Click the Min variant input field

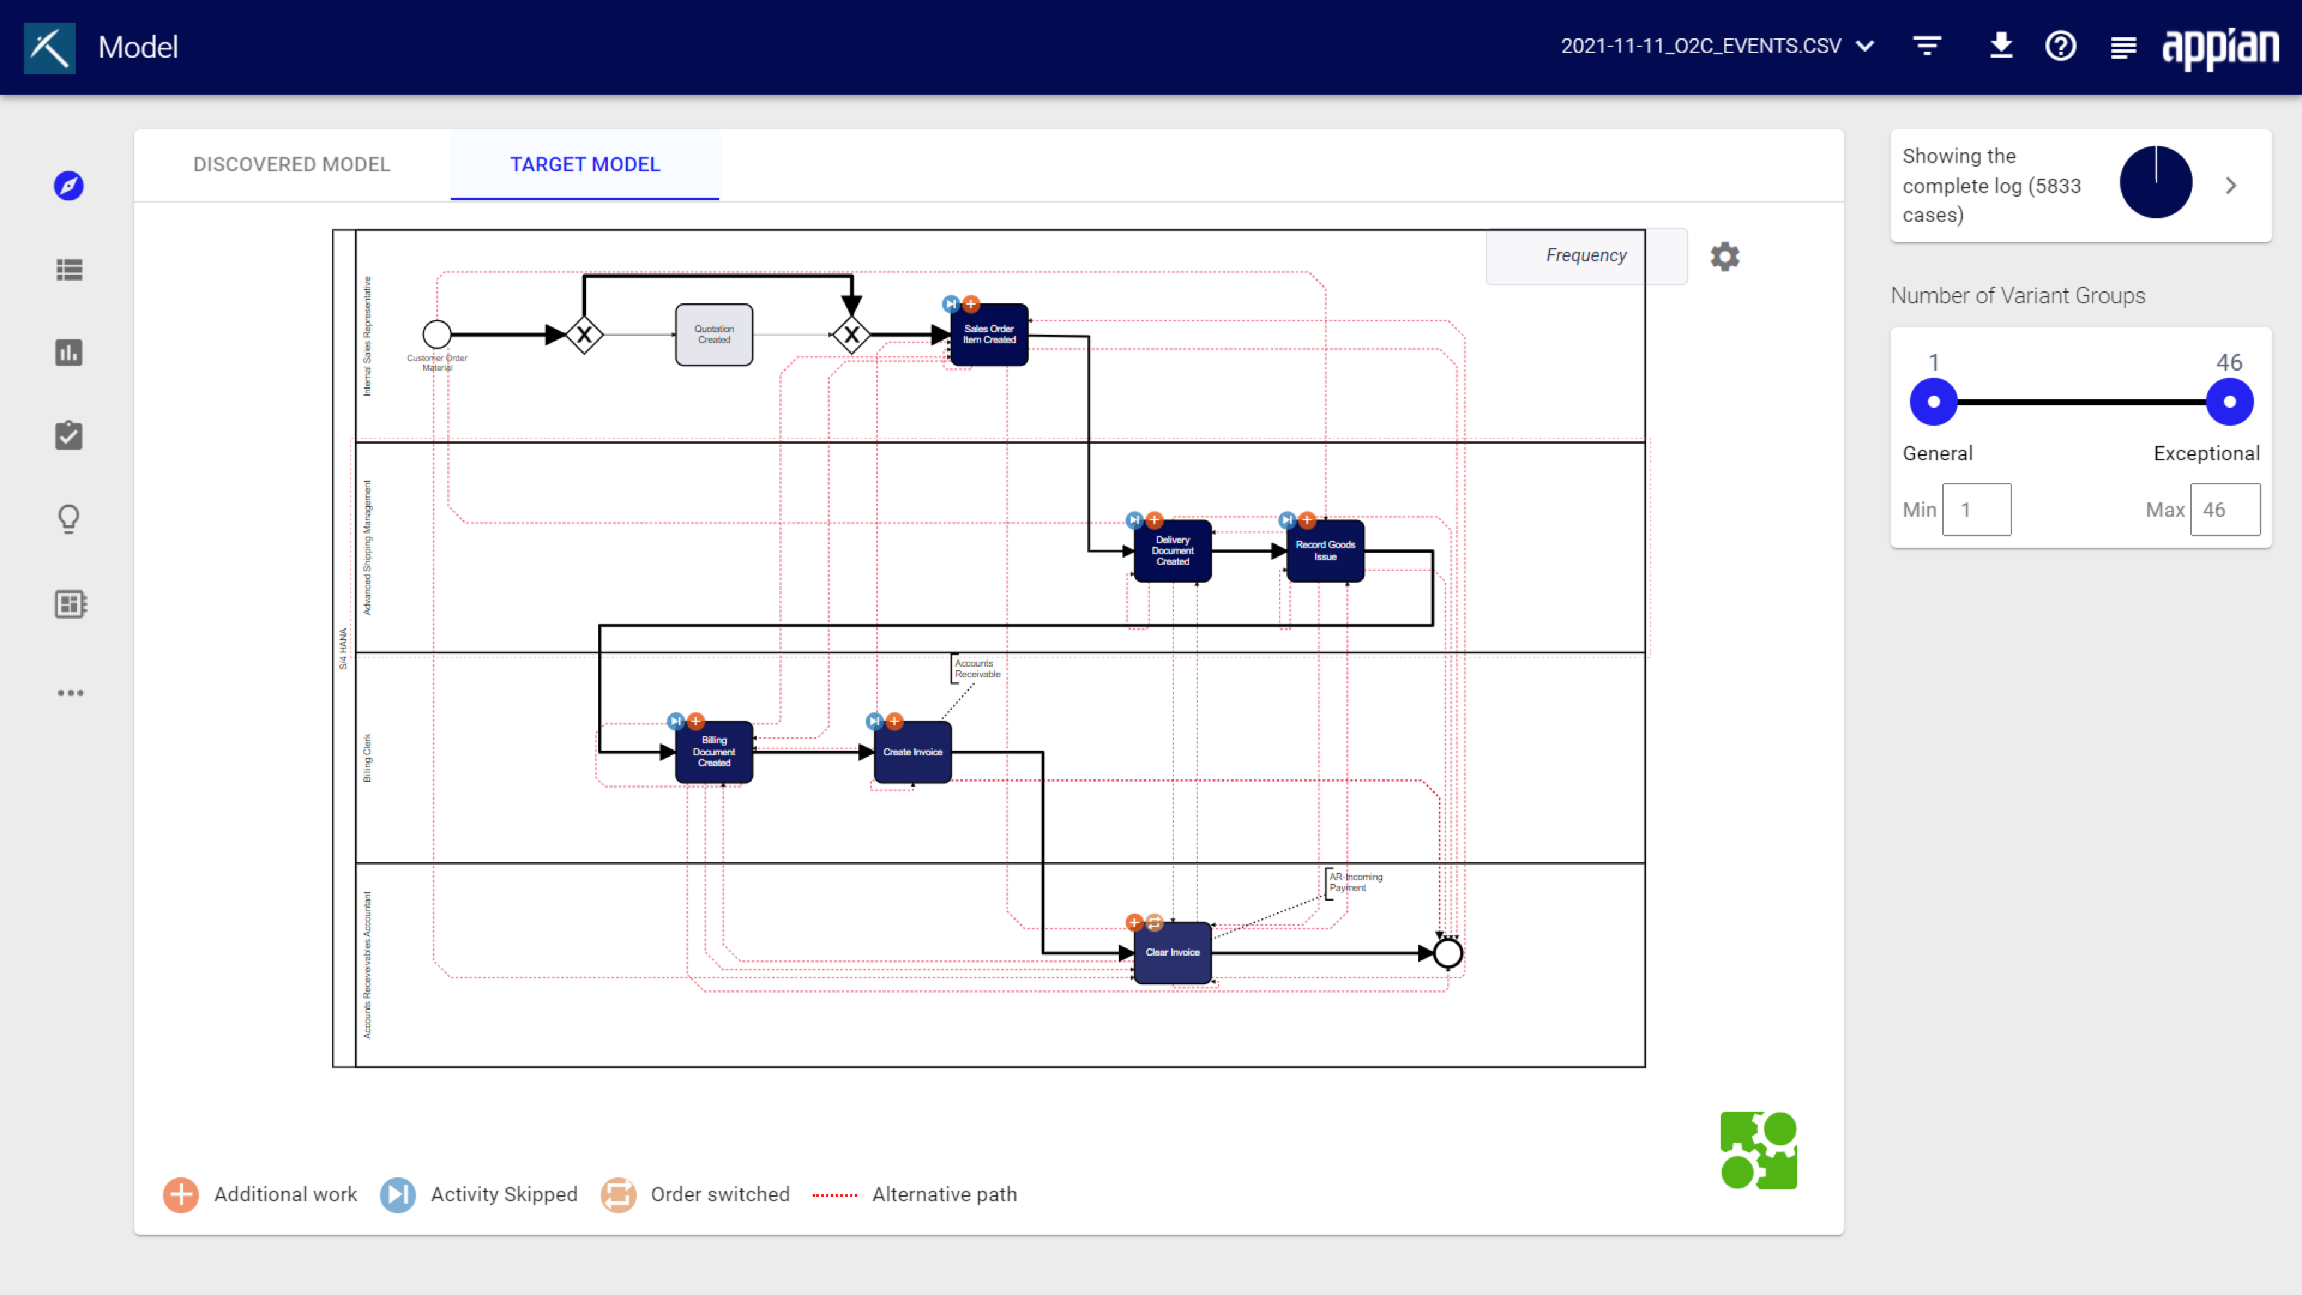1976,510
